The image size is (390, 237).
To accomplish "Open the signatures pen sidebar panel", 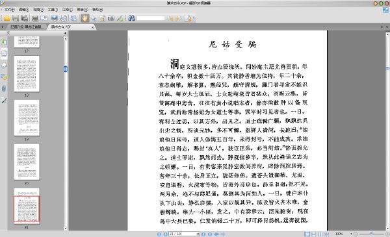I will click(x=4, y=101).
